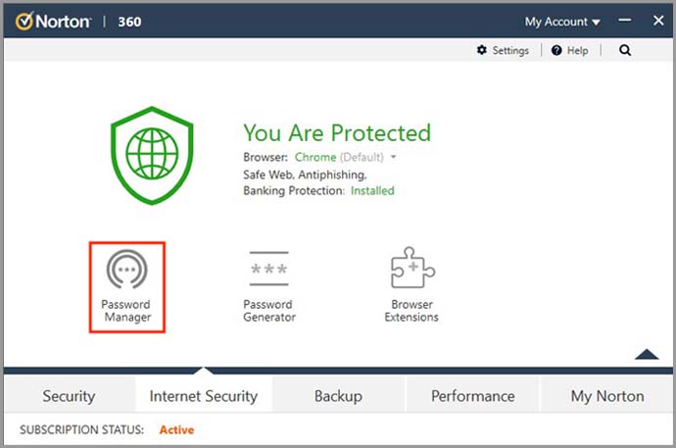Click the Help question mark icon
Screen dimensions: 676x448
[556, 51]
